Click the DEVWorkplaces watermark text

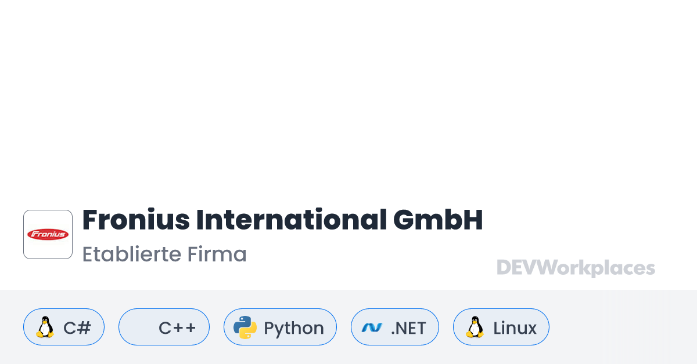coord(575,268)
